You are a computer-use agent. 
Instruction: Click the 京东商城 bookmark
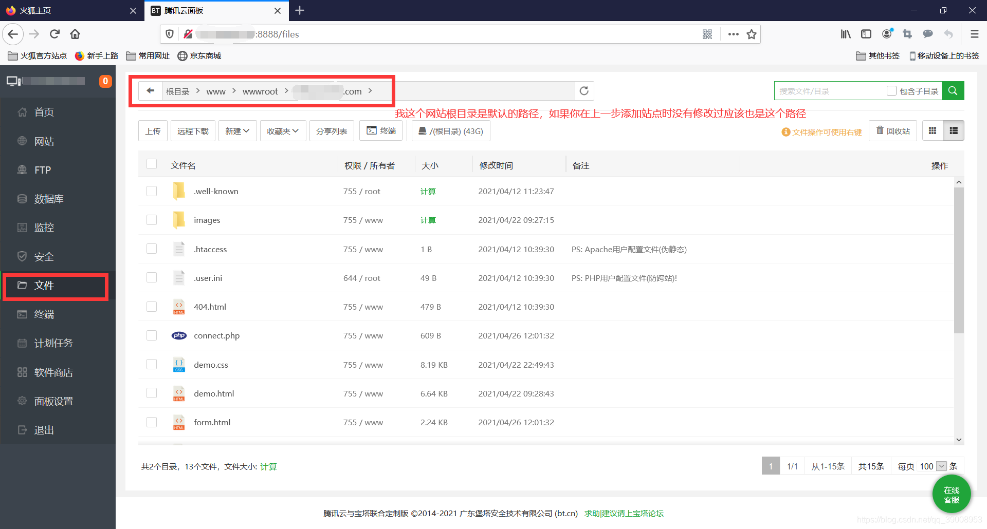tap(199, 55)
